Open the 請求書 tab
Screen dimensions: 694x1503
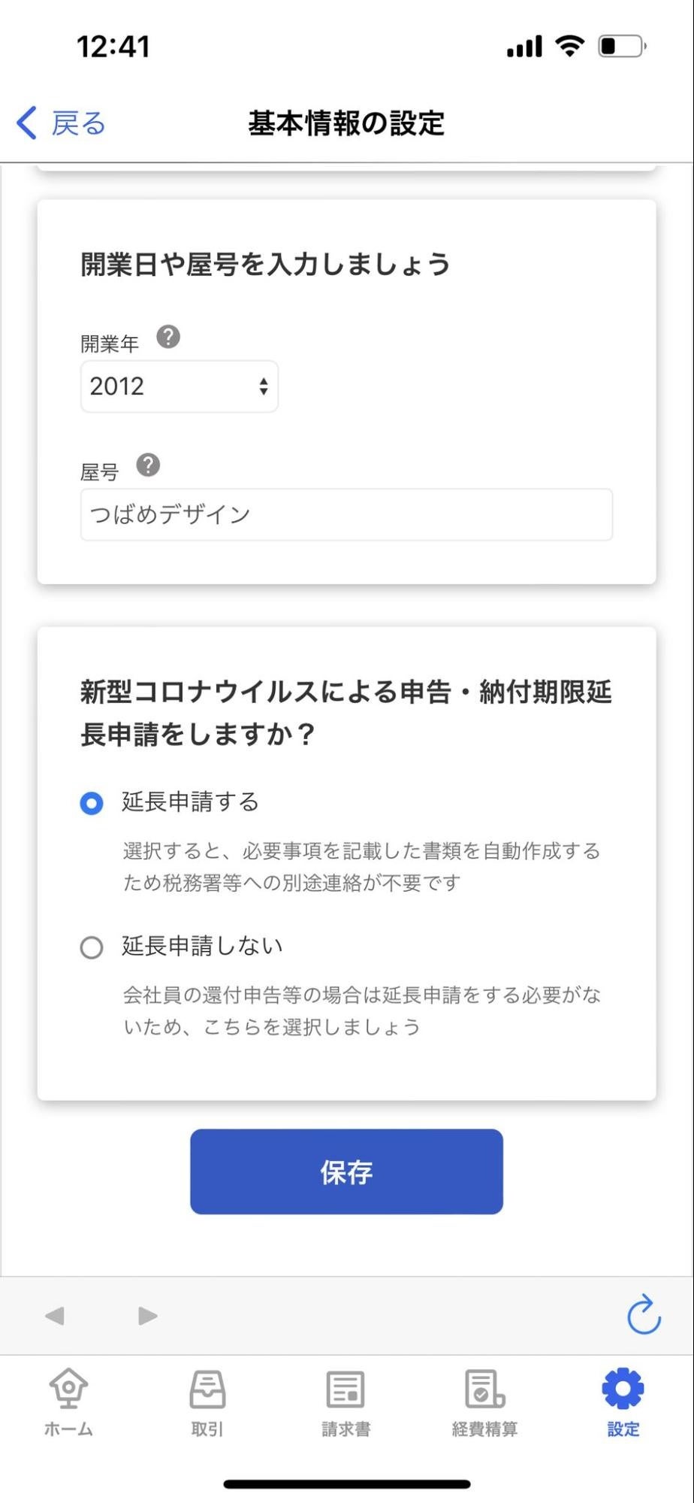[346, 1401]
